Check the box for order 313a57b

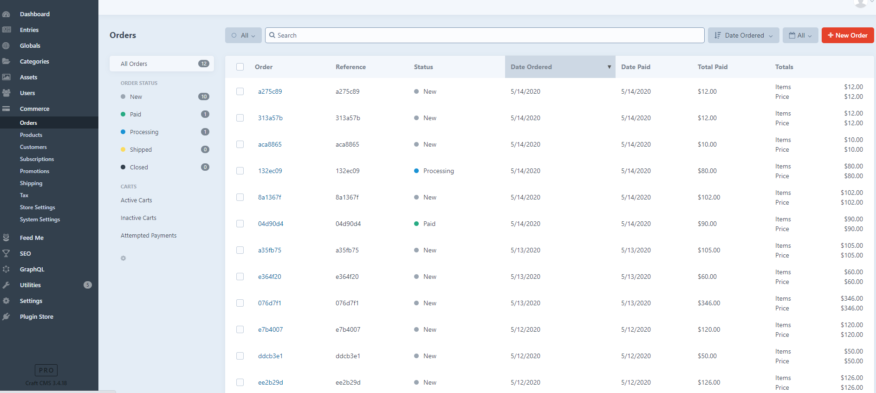pos(240,118)
